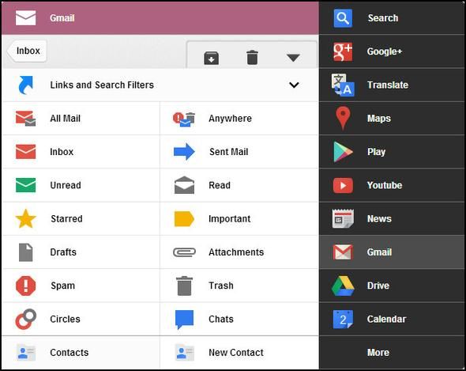The width and height of the screenshot is (466, 371).
Task: Click the Calendar label in sidebar
Action: click(x=386, y=320)
